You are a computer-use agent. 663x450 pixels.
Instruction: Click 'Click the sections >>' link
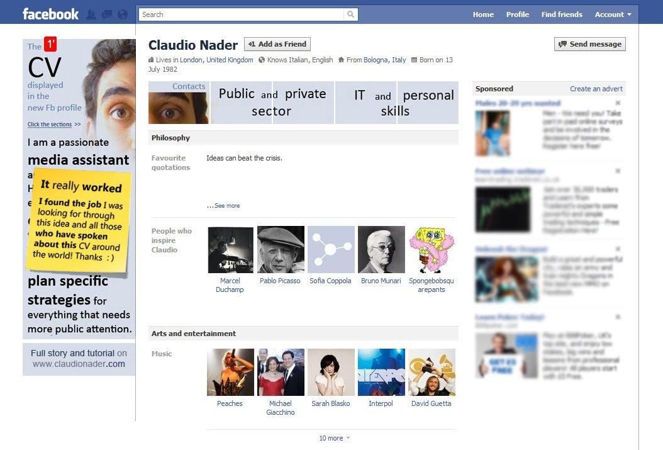[54, 125]
